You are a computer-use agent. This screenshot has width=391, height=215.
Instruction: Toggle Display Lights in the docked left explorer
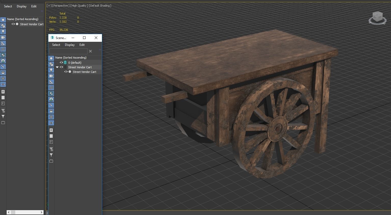3,32
